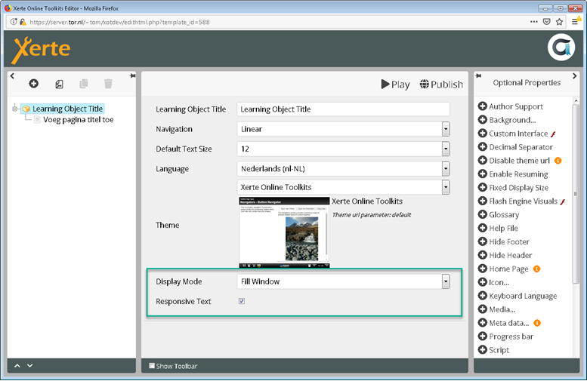Pin the Optional Properties panel
The width and height of the screenshot is (587, 381).
coord(478,75)
